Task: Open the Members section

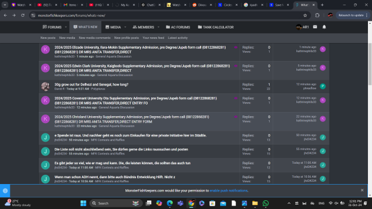Action: 144,27
